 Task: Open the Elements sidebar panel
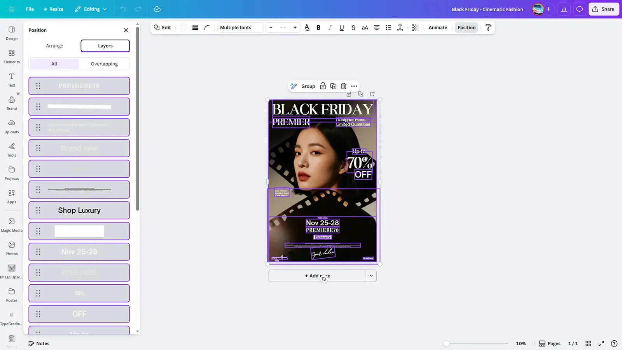coord(12,56)
